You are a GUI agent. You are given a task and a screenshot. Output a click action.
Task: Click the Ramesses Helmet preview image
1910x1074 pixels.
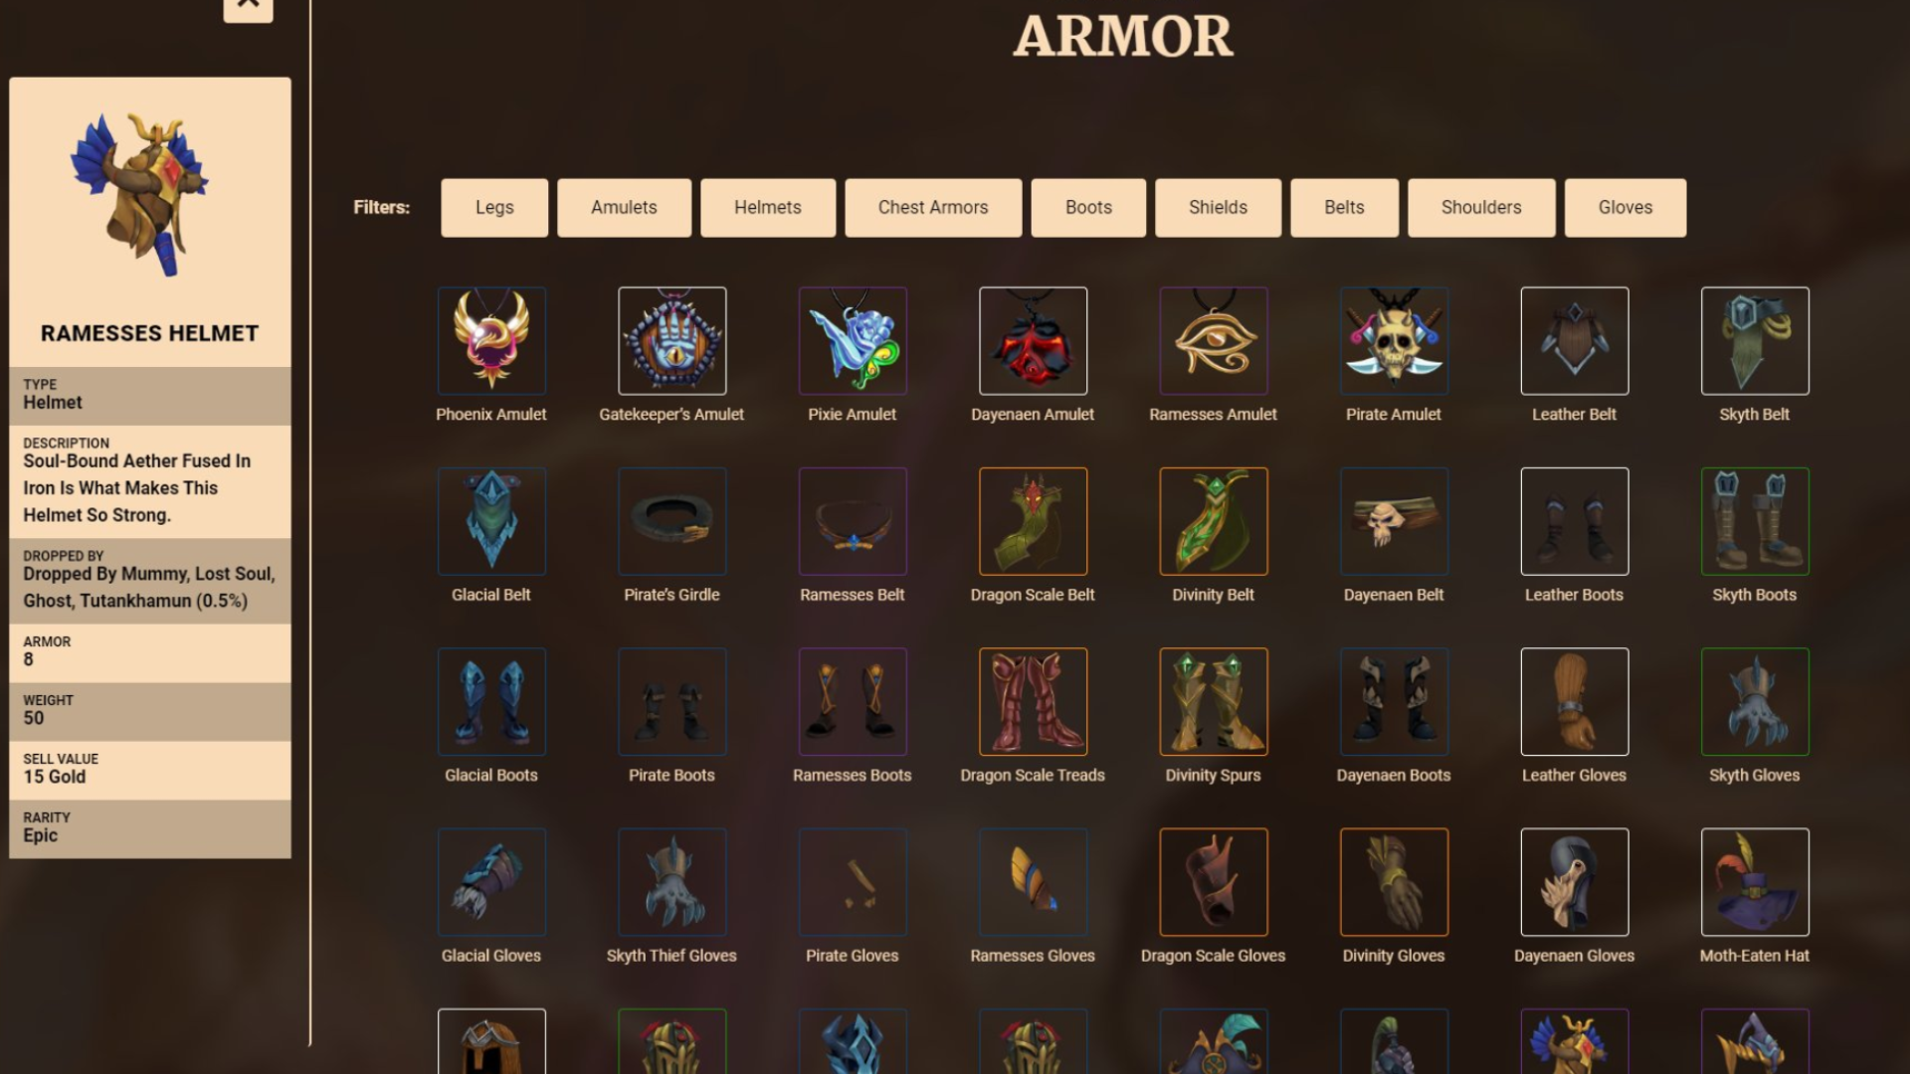(x=140, y=194)
